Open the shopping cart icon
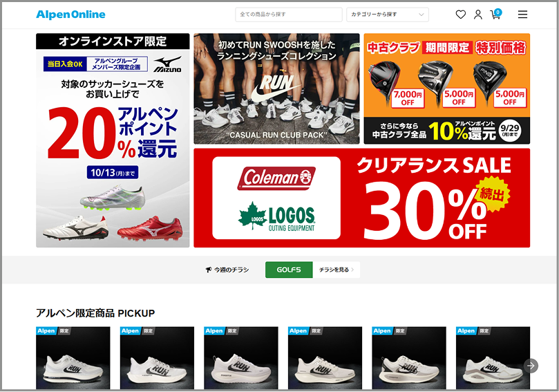The width and height of the screenshot is (559, 392). pos(496,15)
